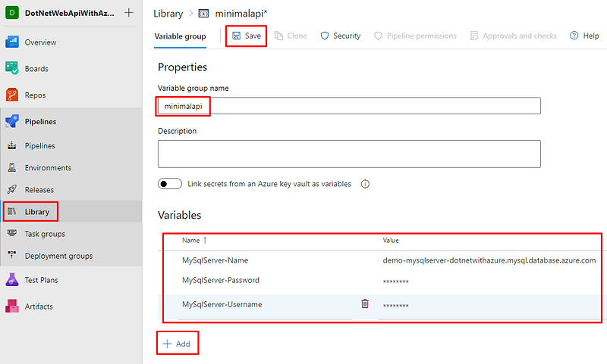This screenshot has height=364, width=607.
Task: Click the minimalapi* breadcrumb title
Action: pos(241,14)
